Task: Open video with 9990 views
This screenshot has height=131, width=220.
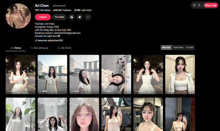Action: pos(148,74)
